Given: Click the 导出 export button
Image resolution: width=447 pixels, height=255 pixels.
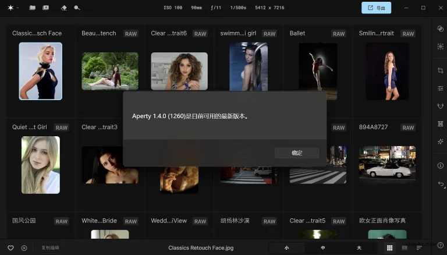Looking at the screenshot, I should 376,8.
